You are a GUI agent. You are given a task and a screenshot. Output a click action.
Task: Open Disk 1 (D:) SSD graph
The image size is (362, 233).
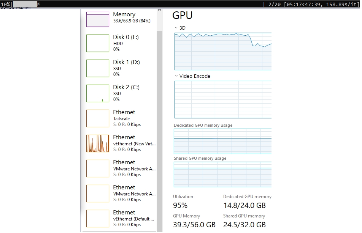coord(98,68)
